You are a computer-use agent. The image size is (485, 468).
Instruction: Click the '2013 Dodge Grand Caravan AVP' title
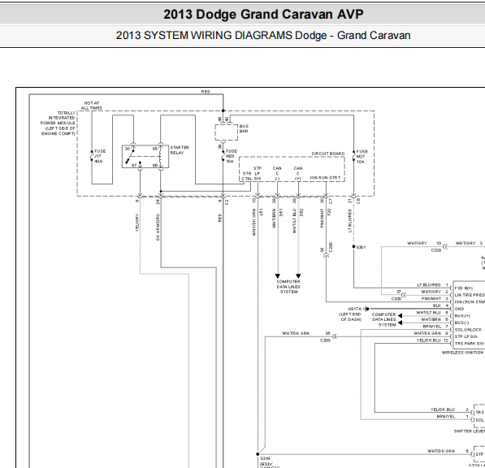click(263, 15)
